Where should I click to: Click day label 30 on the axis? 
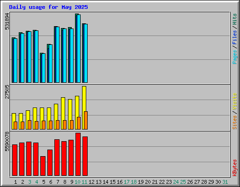click(x=218, y=182)
